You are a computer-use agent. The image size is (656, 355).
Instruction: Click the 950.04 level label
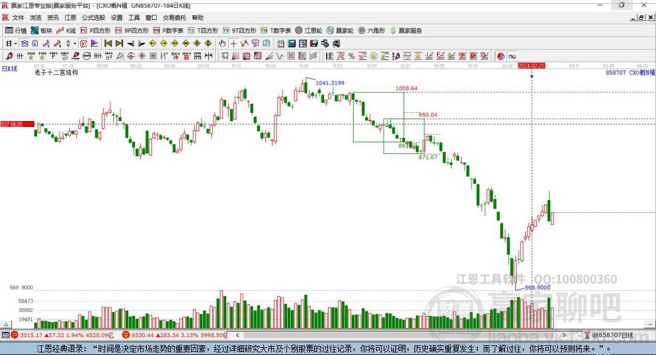pos(428,115)
